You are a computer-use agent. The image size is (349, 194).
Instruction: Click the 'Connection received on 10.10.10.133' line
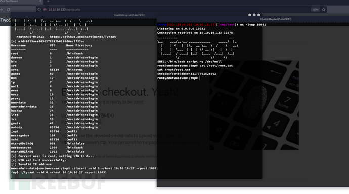(x=195, y=33)
